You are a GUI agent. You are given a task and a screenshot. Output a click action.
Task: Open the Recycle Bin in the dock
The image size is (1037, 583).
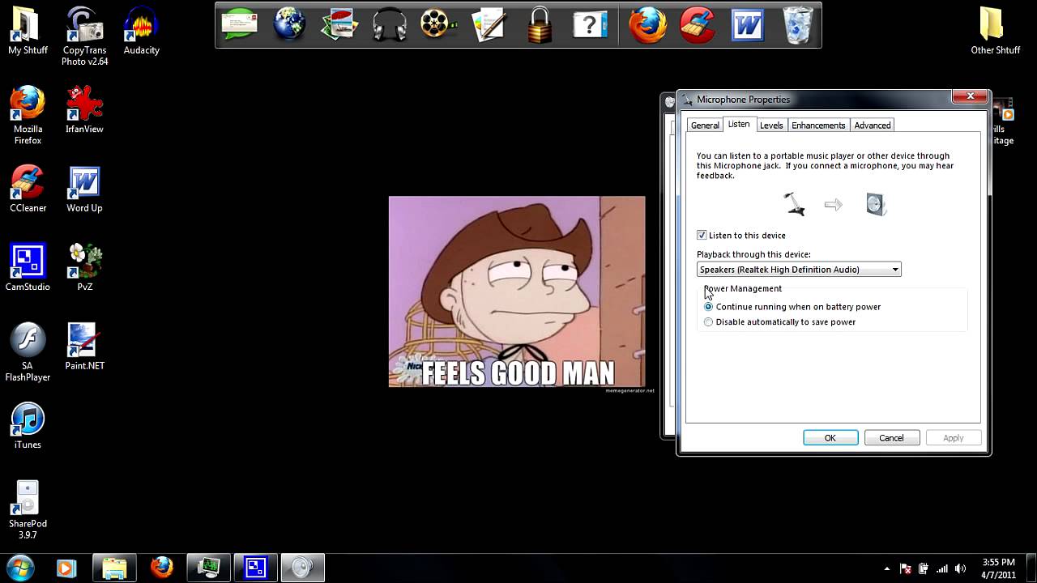coord(798,24)
